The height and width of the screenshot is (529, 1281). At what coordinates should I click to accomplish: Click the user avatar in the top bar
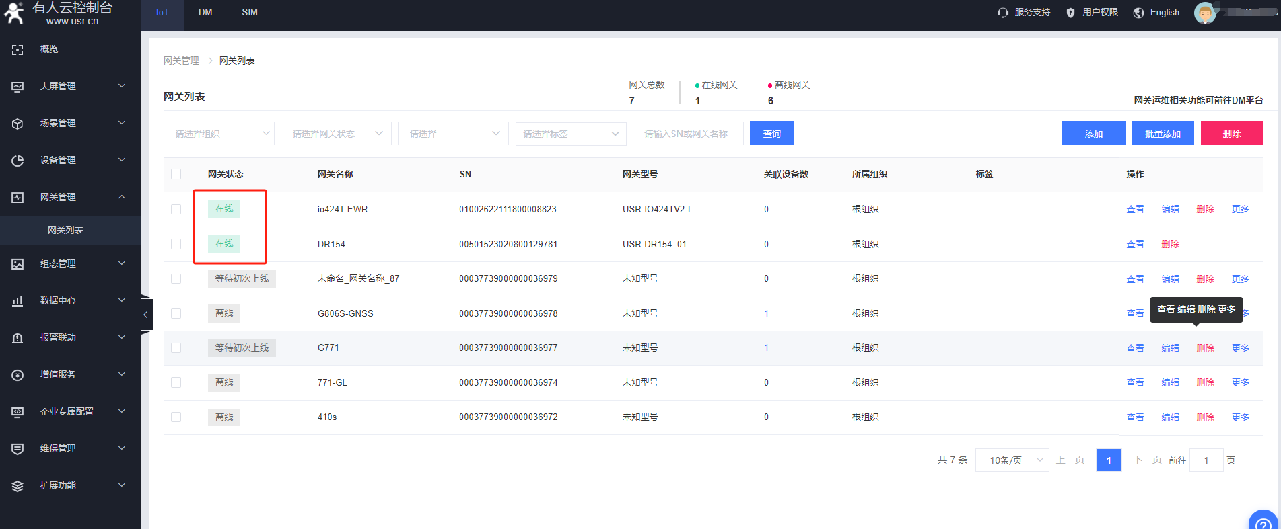tap(1204, 13)
